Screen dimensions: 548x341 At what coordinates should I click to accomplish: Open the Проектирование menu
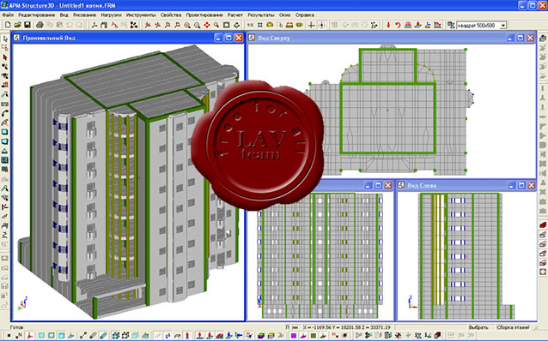204,15
